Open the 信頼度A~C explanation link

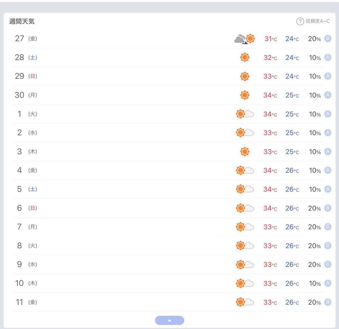tap(318, 21)
